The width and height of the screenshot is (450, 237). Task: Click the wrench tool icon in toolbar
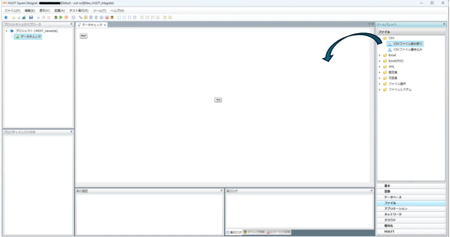[x=81, y=17]
